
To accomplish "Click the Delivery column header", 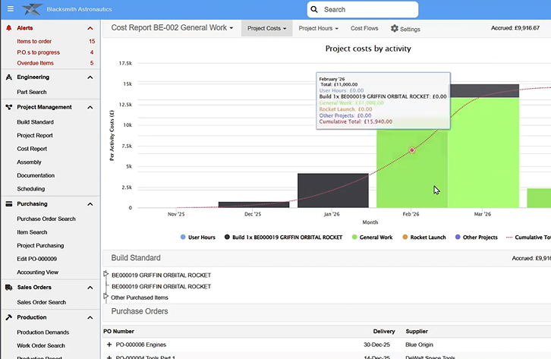I will point(384,331).
